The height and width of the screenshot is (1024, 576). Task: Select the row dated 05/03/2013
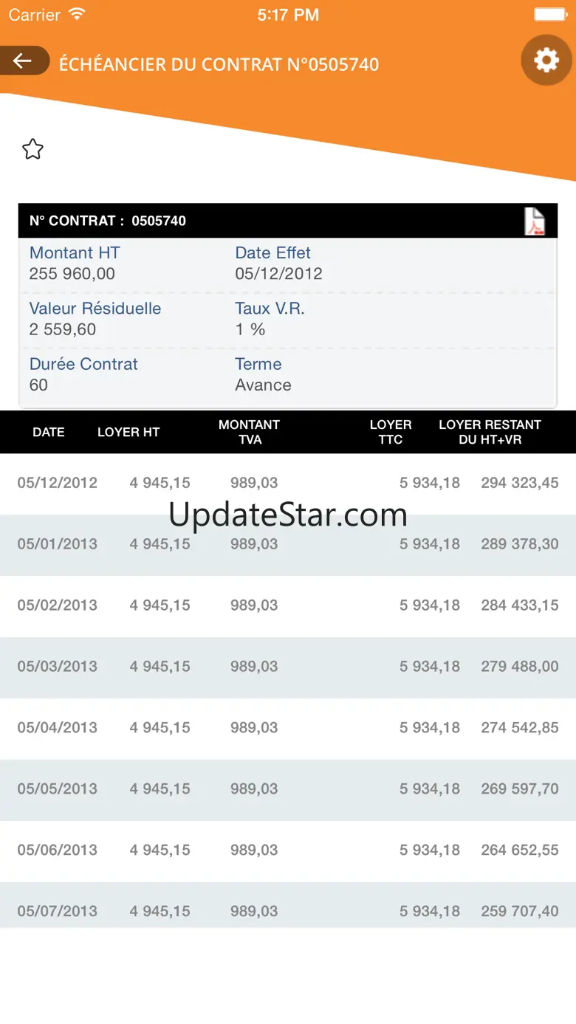[288, 667]
